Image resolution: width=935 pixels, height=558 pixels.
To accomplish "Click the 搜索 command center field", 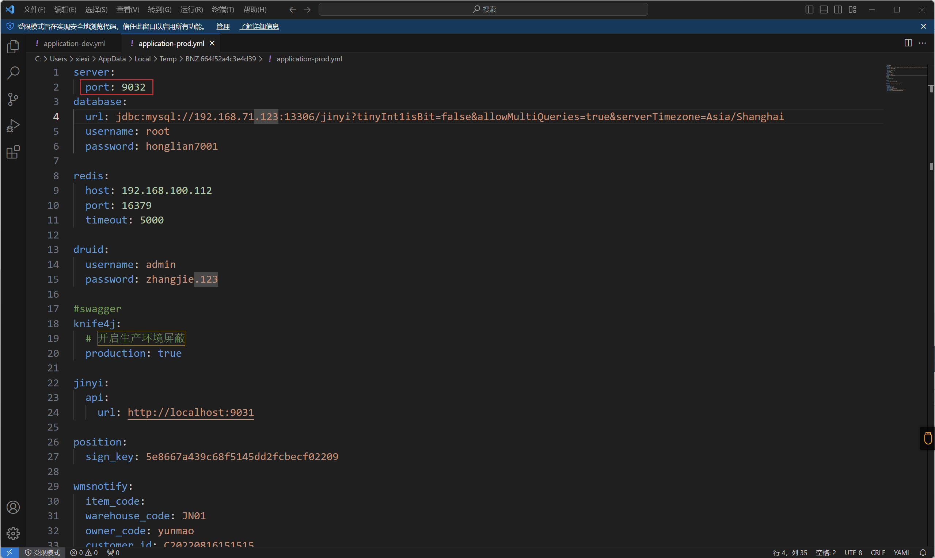I will tap(483, 9).
